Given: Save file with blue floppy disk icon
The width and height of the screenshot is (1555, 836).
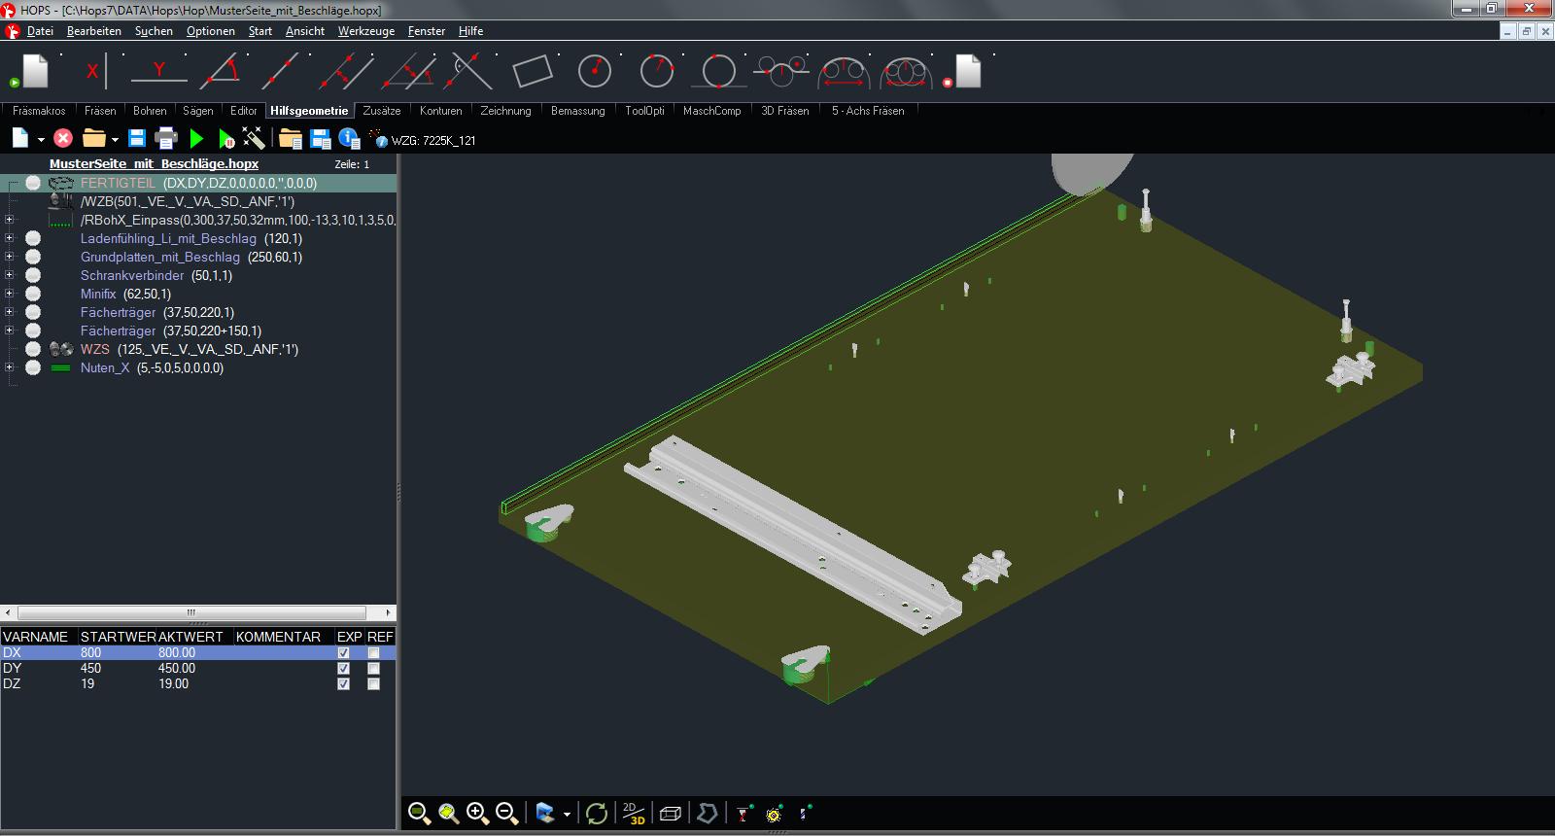Looking at the screenshot, I should (137, 139).
